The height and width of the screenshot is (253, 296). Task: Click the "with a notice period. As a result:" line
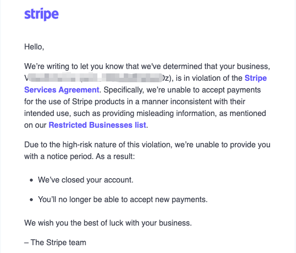pos(79,157)
